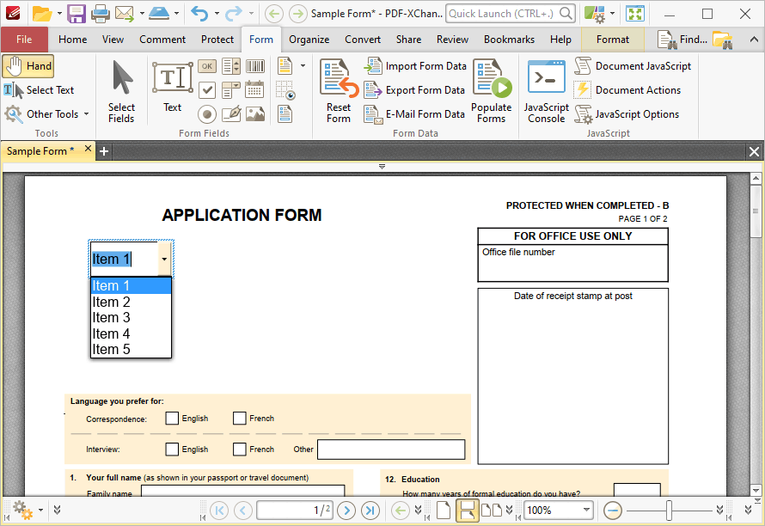Screen dimensions: 765x526
Task: Click the E-mail envelope icon
Action: pos(125,14)
